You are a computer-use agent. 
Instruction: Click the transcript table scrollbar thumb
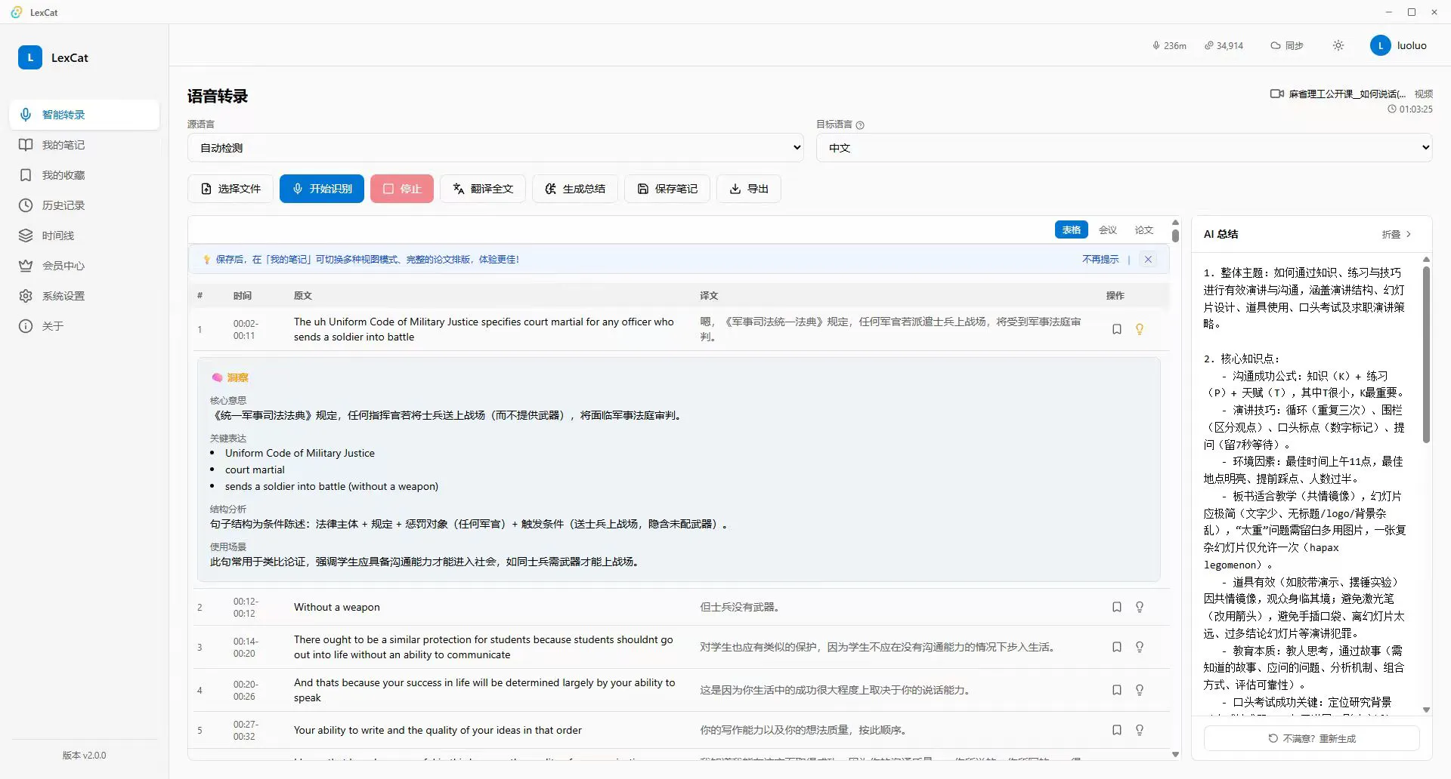pyautogui.click(x=1175, y=236)
